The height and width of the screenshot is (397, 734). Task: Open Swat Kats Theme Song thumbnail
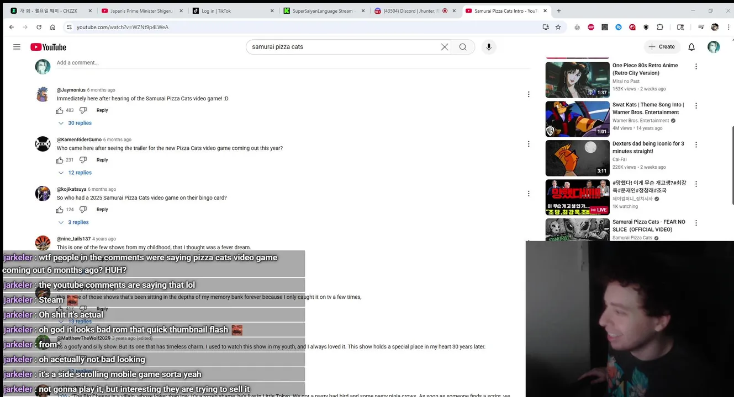577,119
